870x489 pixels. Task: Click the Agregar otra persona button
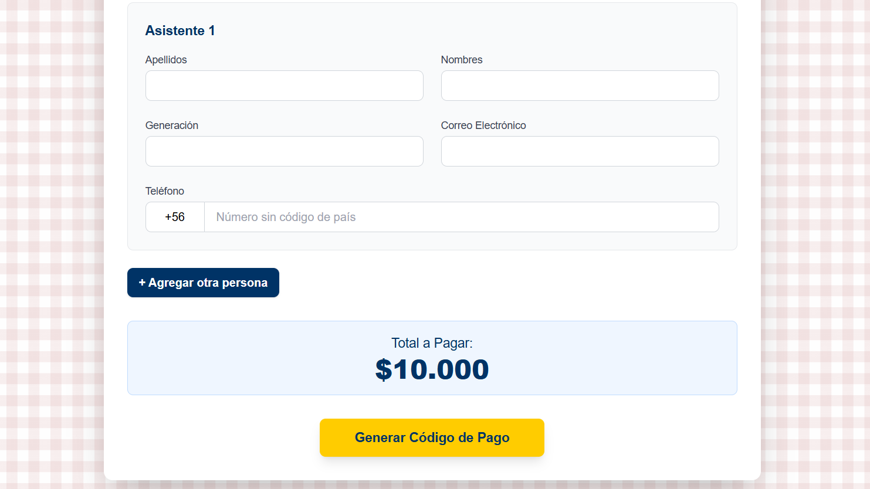(203, 282)
